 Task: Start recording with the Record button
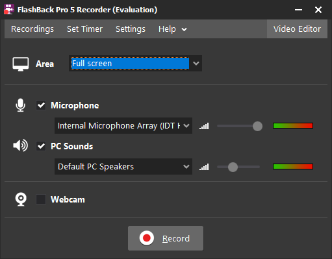pyautogui.click(x=166, y=238)
